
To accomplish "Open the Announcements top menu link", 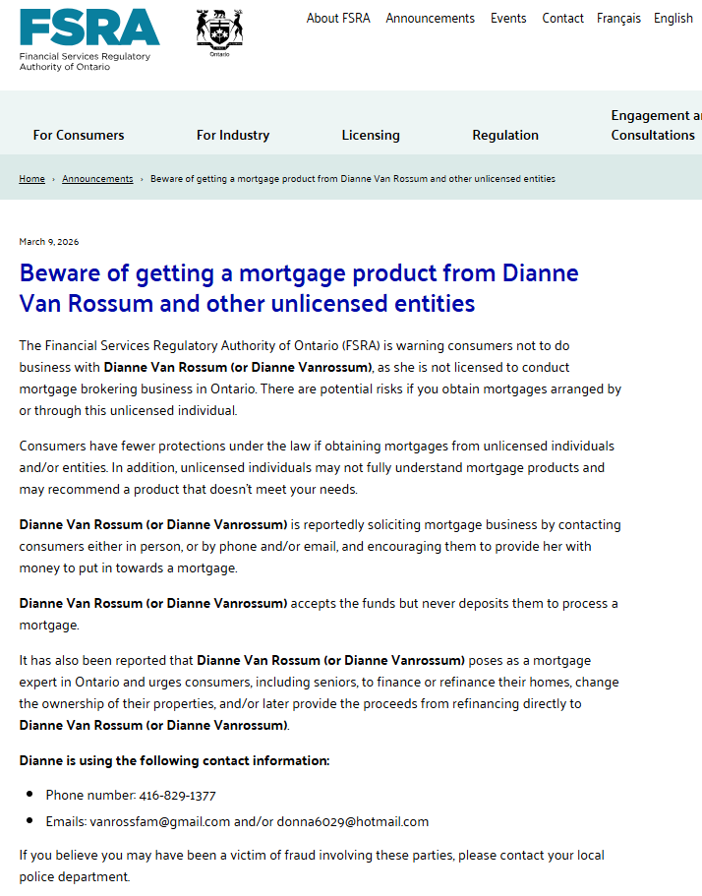I will pos(430,19).
